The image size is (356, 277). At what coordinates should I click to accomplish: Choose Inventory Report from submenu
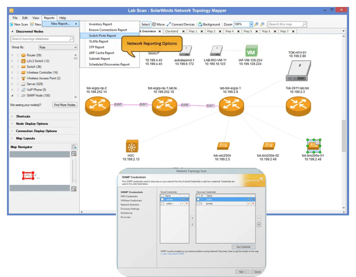pos(110,24)
